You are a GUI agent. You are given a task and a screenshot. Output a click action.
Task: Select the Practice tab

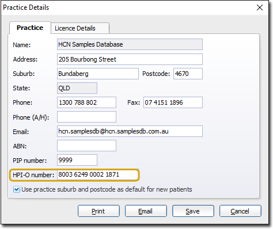tap(30, 28)
